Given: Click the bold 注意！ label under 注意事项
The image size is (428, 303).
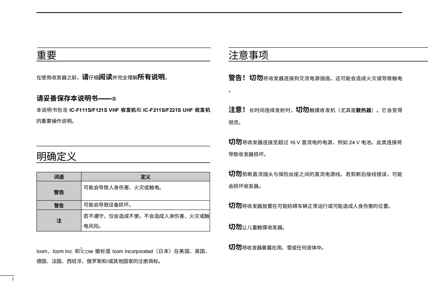Looking at the screenshot, I should coord(237,110).
